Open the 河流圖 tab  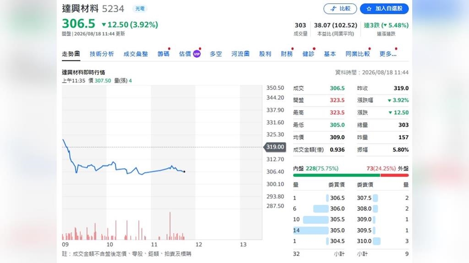(240, 54)
